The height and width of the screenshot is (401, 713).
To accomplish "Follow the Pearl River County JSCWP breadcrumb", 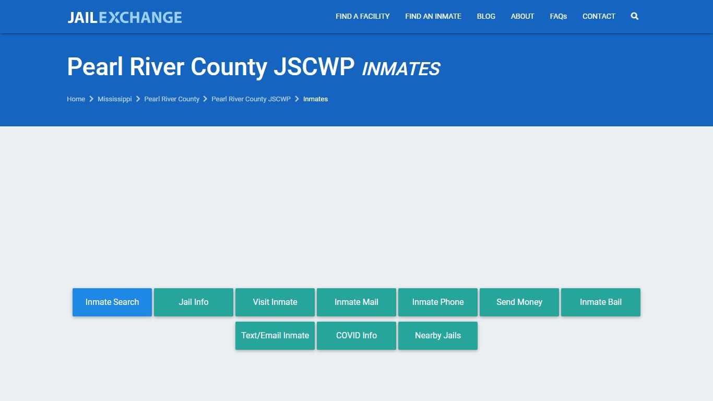I will tap(251, 99).
